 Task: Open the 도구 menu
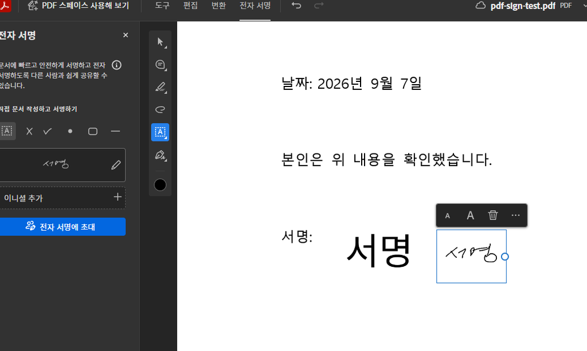pos(162,6)
